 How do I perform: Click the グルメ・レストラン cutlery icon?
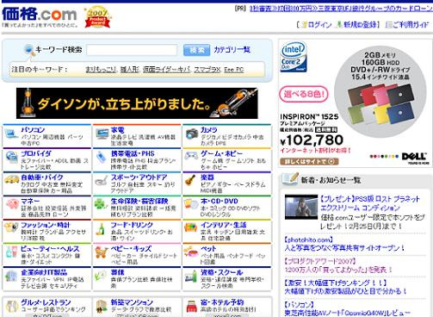[12, 307]
